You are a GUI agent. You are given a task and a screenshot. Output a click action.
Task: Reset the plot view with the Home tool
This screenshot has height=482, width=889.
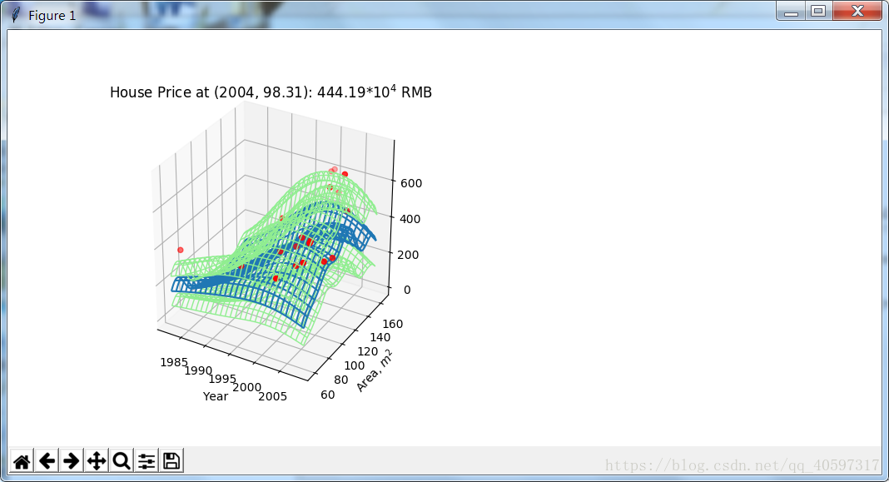point(22,460)
